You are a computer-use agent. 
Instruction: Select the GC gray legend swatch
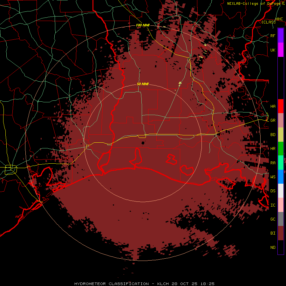281,219
